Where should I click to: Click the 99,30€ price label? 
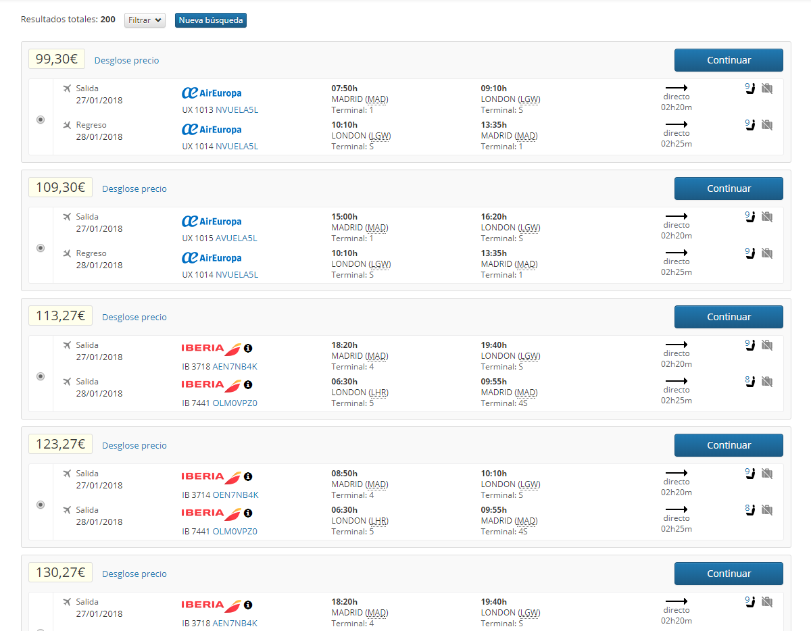57,59
